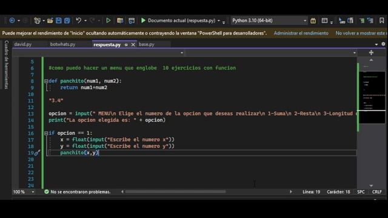This screenshot has width=388, height=218.
Task: Click the icon left of the comment-lines icon
Action: (350, 21)
